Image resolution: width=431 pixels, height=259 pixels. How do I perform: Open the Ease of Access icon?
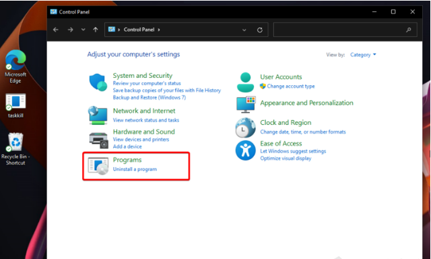pyautogui.click(x=245, y=150)
